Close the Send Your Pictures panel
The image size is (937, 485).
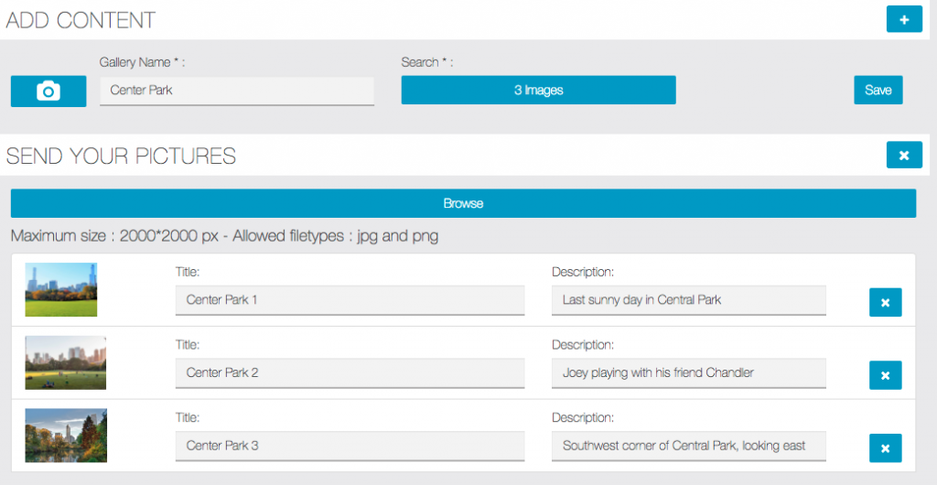click(x=904, y=156)
